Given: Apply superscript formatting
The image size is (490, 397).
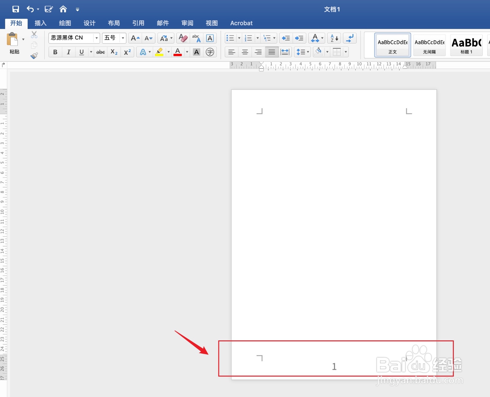Looking at the screenshot, I should tap(127, 52).
